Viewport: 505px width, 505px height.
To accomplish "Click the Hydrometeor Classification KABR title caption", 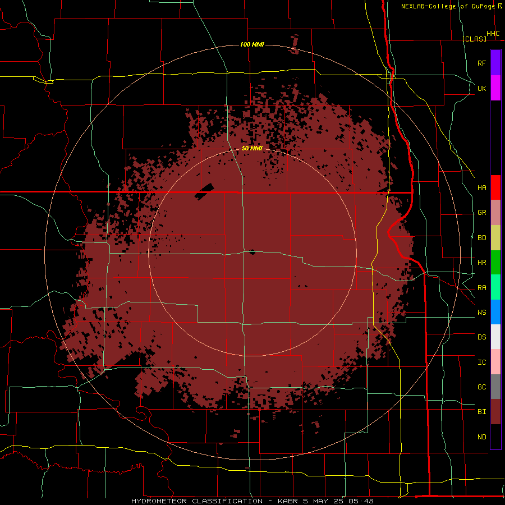I will coord(252,501).
